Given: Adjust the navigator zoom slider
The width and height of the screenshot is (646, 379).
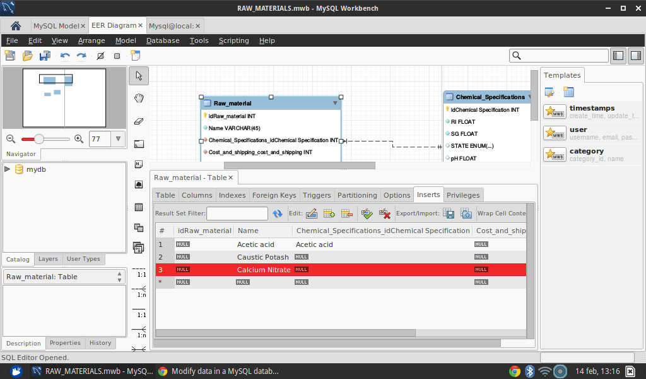Looking at the screenshot, I should [38, 139].
